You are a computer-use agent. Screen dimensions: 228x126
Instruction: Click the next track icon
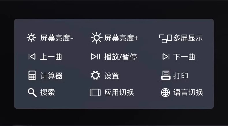point(166,57)
